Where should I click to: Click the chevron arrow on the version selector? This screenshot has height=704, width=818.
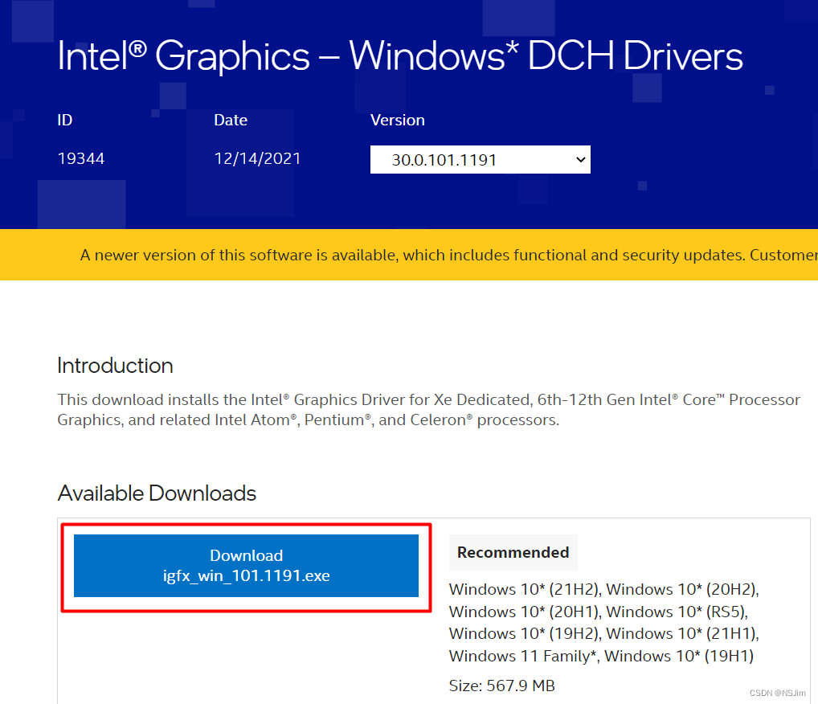(x=581, y=160)
